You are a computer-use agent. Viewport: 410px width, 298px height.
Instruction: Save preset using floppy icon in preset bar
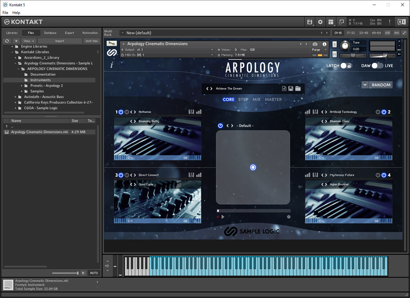[x=291, y=89]
